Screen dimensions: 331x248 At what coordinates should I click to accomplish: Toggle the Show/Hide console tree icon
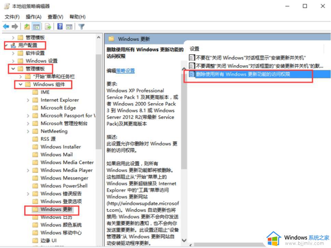[36, 27]
